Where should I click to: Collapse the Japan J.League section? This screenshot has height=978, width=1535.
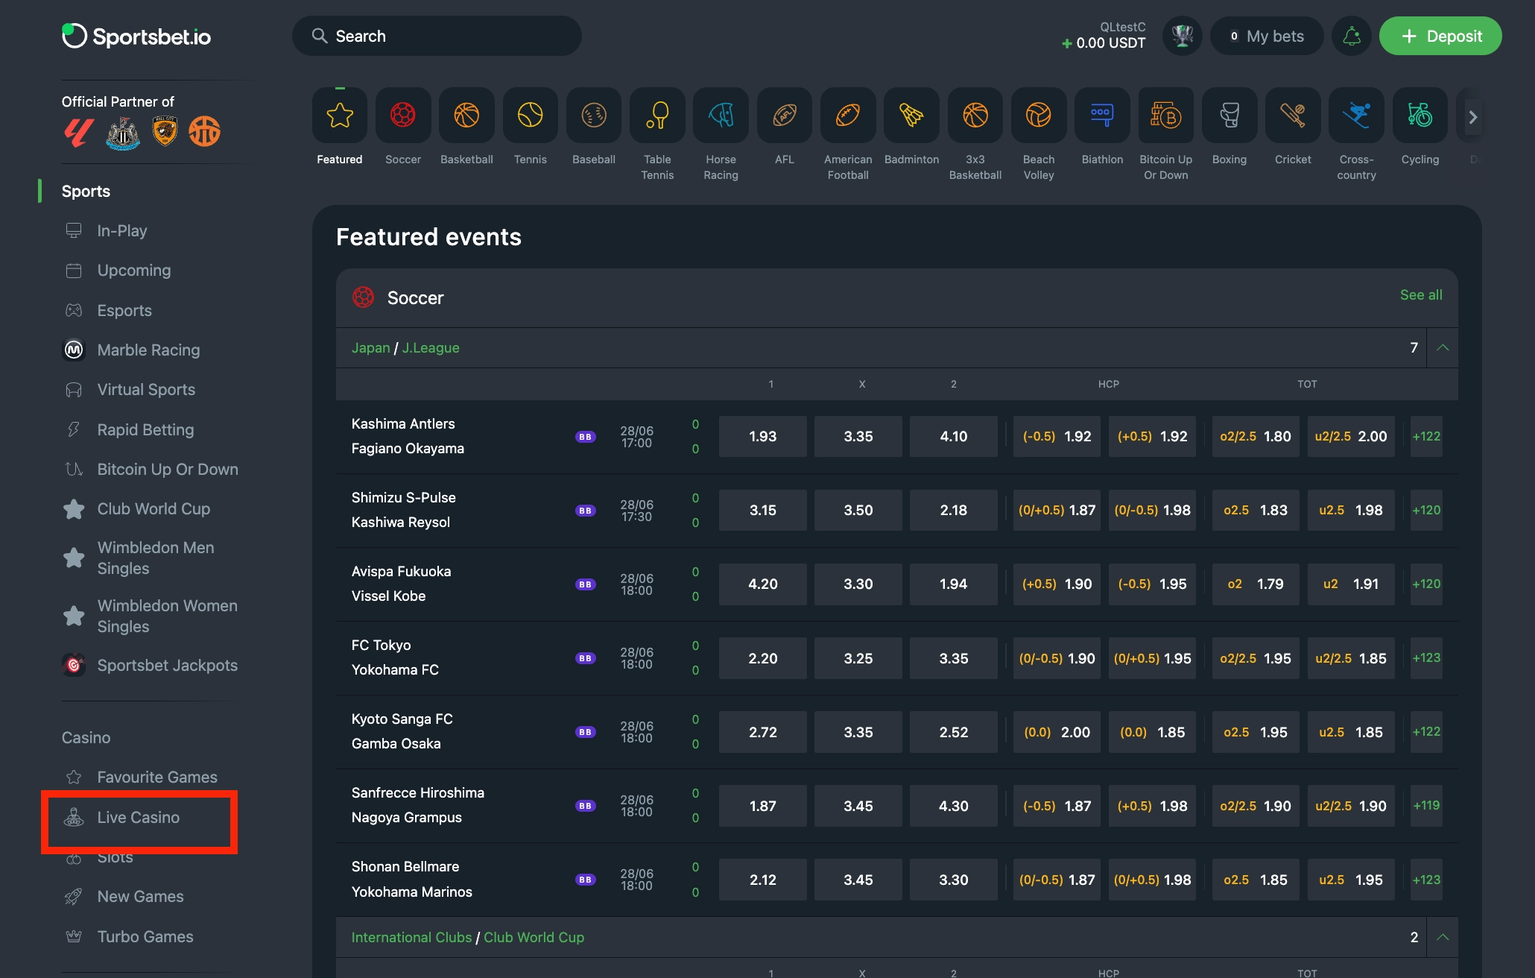(1443, 347)
